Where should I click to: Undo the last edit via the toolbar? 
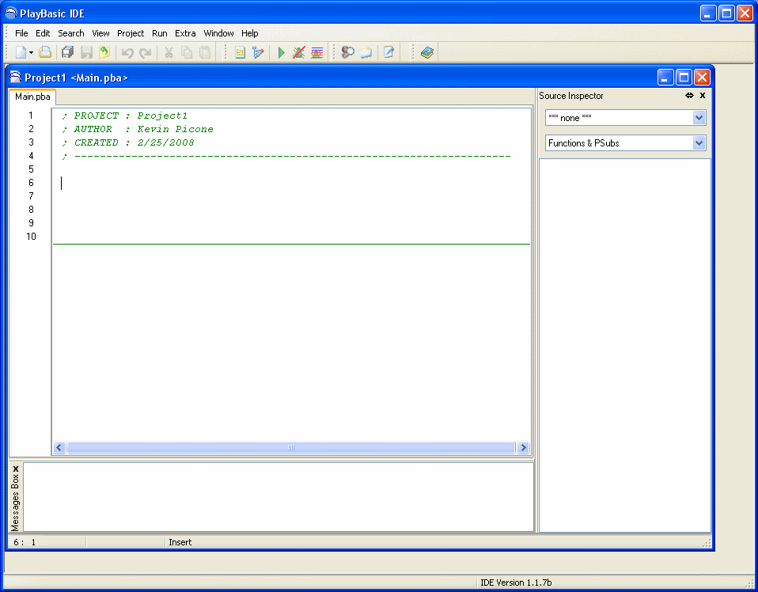click(x=127, y=52)
